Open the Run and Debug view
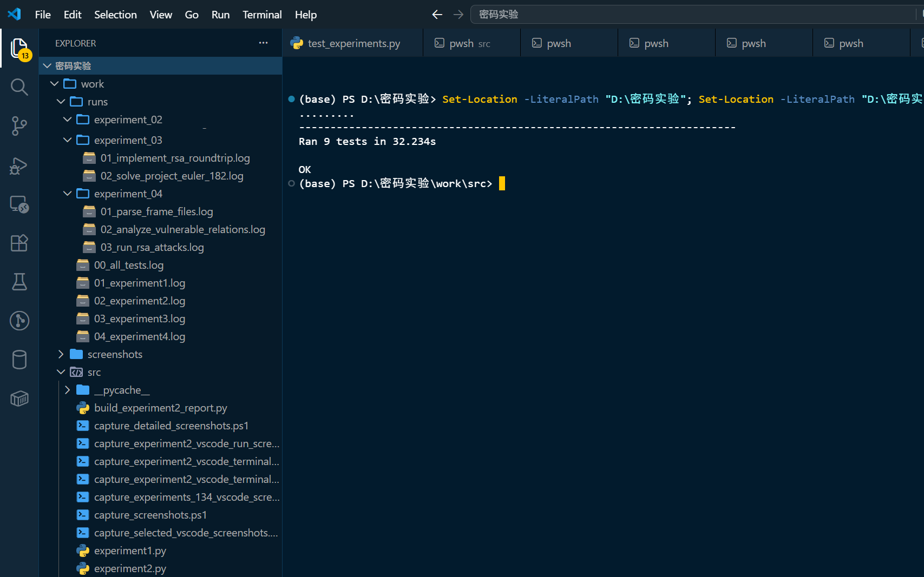924x577 pixels. (19, 165)
